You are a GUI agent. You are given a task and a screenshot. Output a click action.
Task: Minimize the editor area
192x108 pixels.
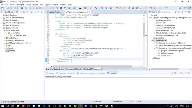pos(141,12)
